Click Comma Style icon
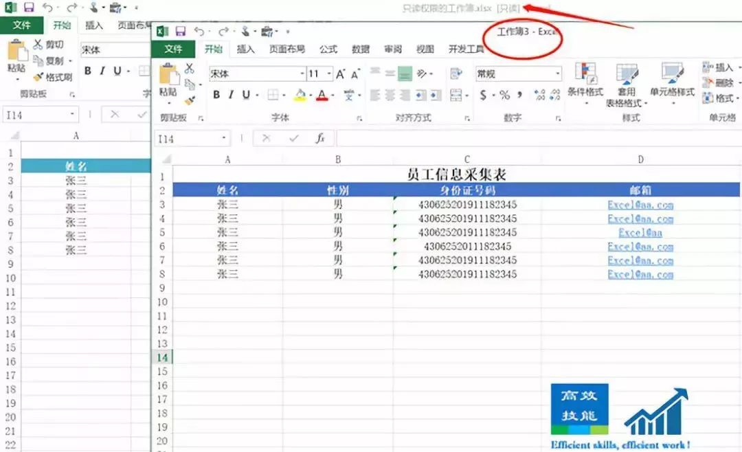 [x=519, y=95]
